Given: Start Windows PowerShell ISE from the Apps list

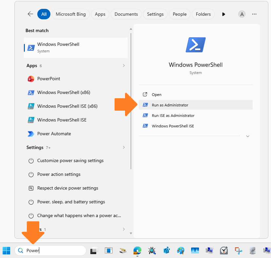Looking at the screenshot, I should tap(62, 120).
